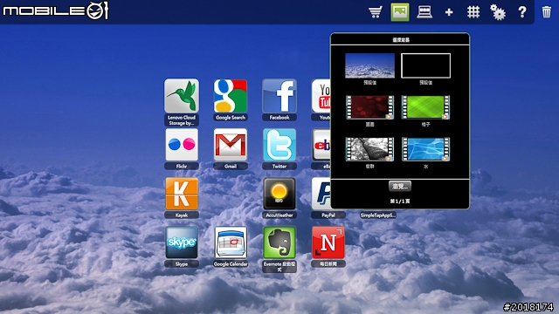Open the eBay tile
This screenshot has width=559, height=314.
[321, 145]
